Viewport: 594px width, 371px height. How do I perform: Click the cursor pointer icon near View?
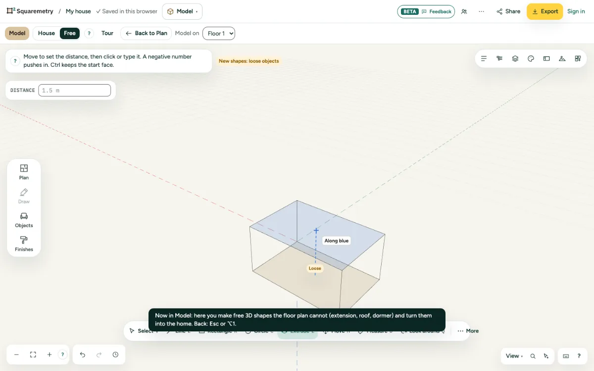pyautogui.click(x=546, y=356)
